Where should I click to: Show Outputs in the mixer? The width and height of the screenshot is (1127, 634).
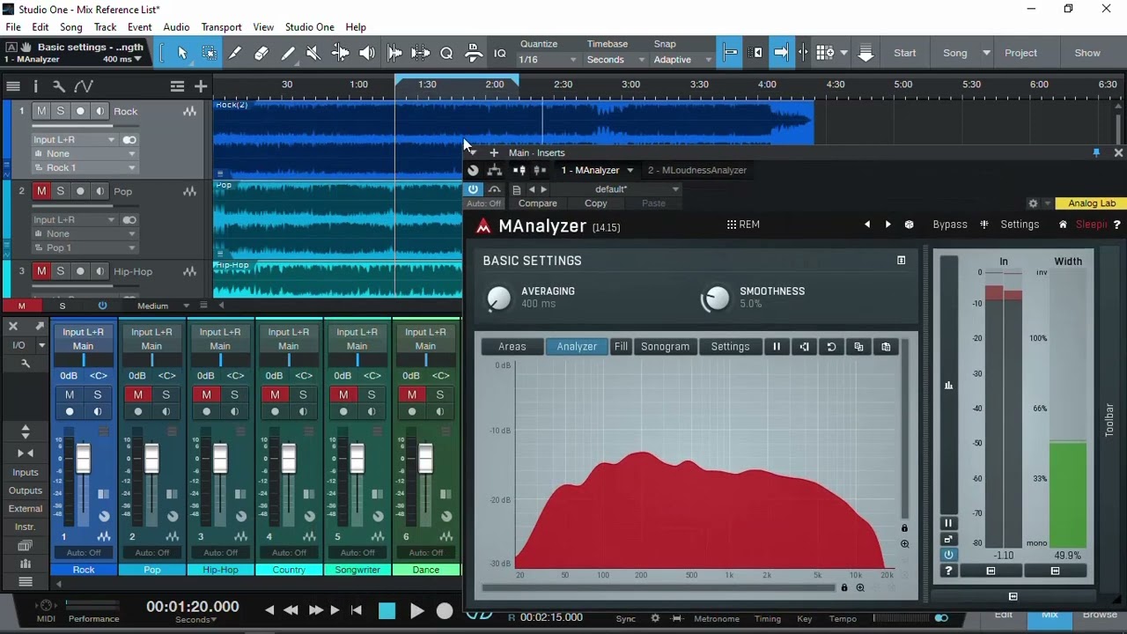coord(26,490)
